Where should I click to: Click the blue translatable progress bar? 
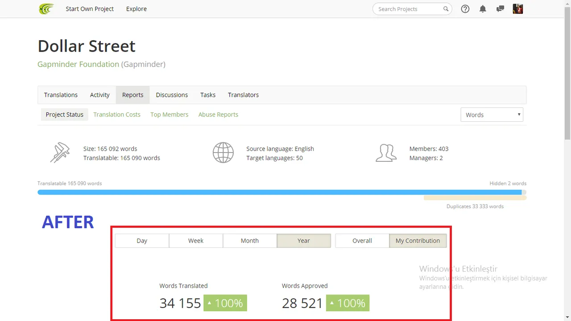pyautogui.click(x=280, y=192)
